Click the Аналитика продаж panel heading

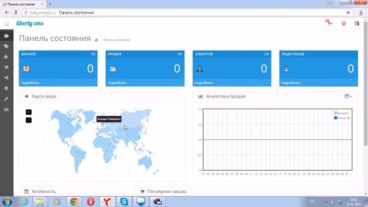coord(226,96)
